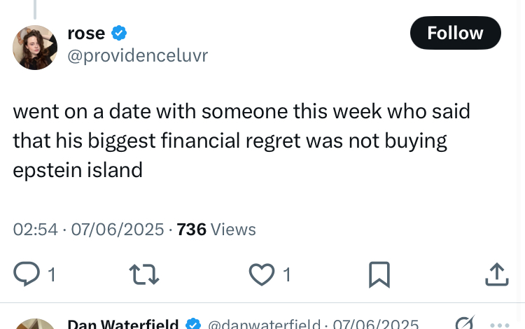Open the 02:54 timestamp link
This screenshot has height=329, width=525.
point(36,230)
